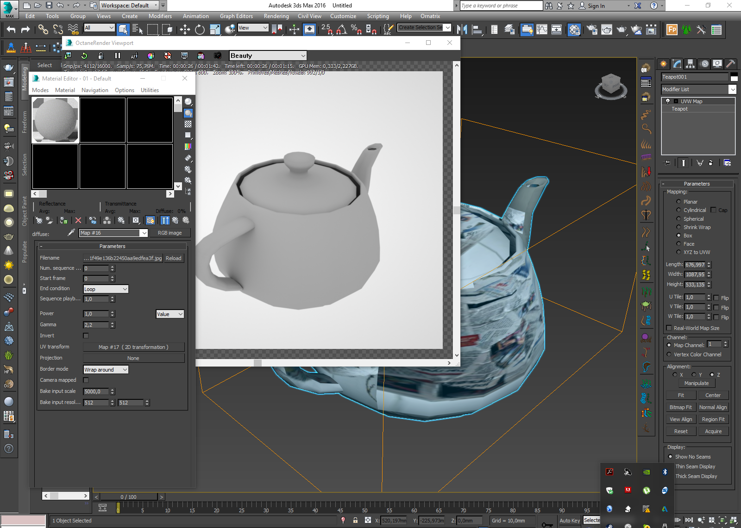This screenshot has height=528, width=741.
Task: Click the Bitmap Fit button
Action: pyautogui.click(x=680, y=407)
